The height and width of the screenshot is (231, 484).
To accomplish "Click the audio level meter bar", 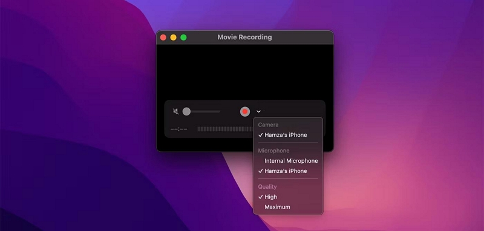I will (x=225, y=129).
